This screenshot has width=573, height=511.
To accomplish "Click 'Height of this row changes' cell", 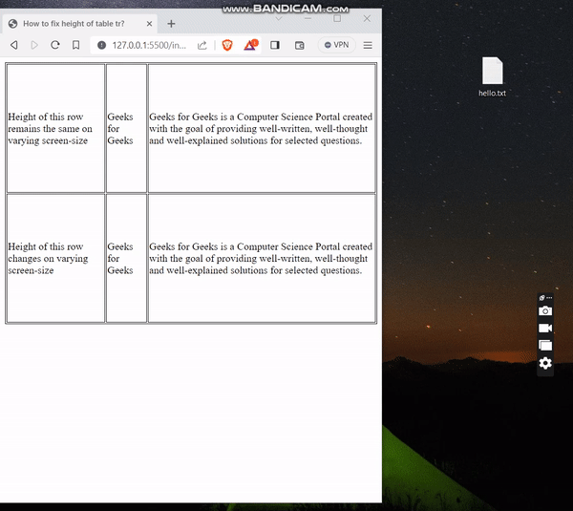I will [x=56, y=258].
